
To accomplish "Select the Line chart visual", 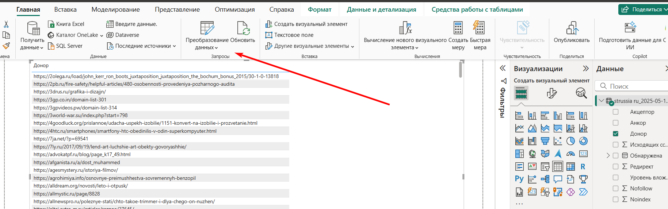I will tap(519, 128).
